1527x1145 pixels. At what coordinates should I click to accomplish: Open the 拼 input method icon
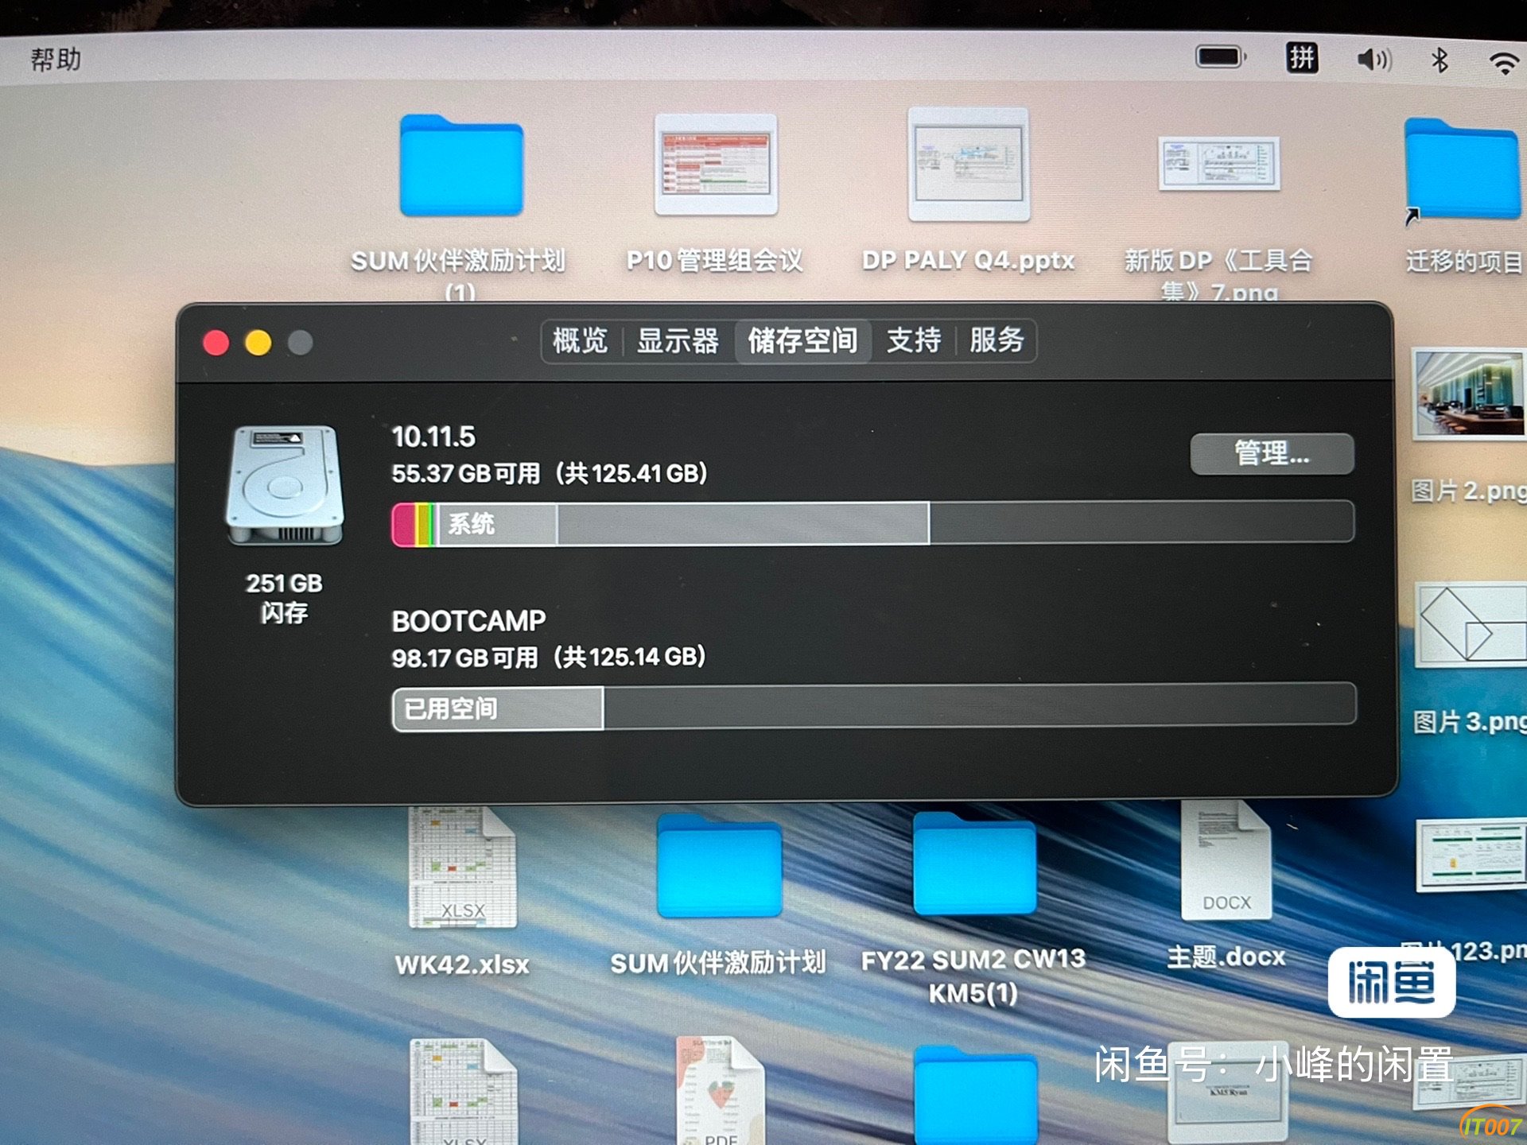click(1302, 58)
